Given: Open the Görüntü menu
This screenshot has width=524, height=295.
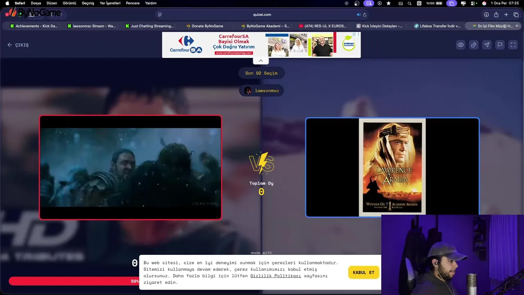Looking at the screenshot, I should 70,3.
